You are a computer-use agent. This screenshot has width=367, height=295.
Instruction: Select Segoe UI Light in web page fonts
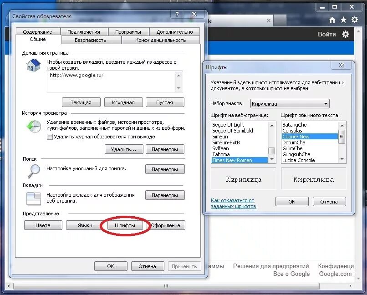click(x=240, y=125)
